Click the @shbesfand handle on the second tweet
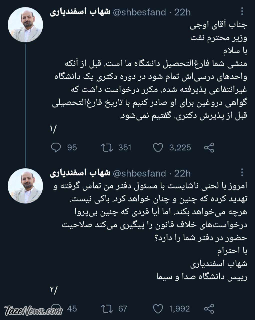Screen dimensions: 255x320 tap(140, 173)
